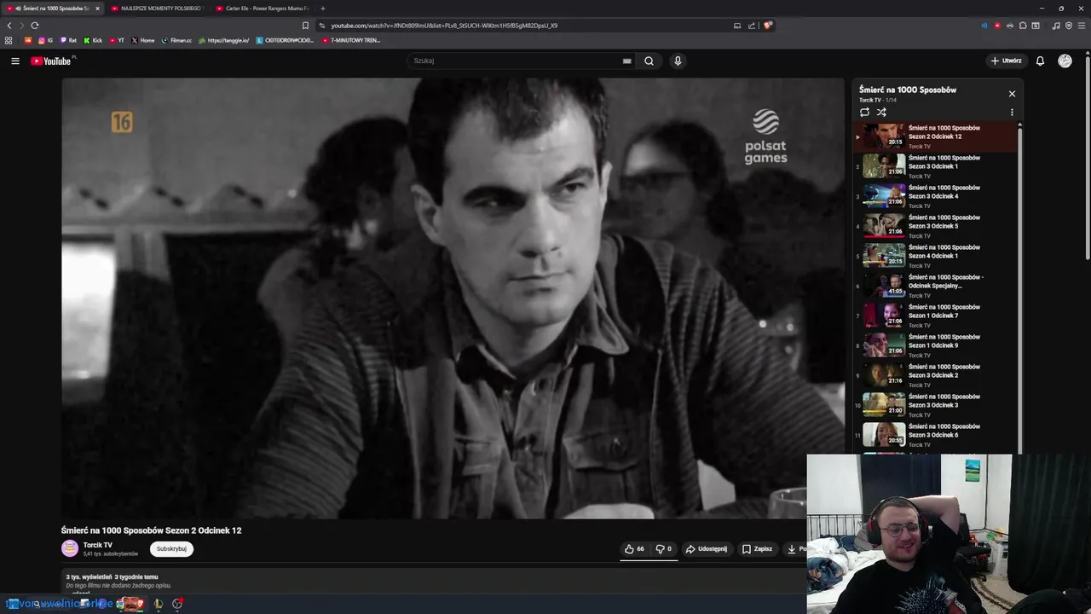Dislike the video with thumbs down
Image resolution: width=1091 pixels, height=614 pixels.
tap(663, 549)
